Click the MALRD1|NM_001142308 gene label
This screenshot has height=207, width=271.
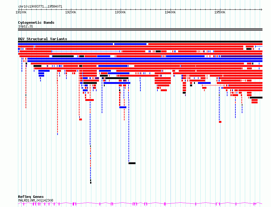pyautogui.click(x=36, y=200)
